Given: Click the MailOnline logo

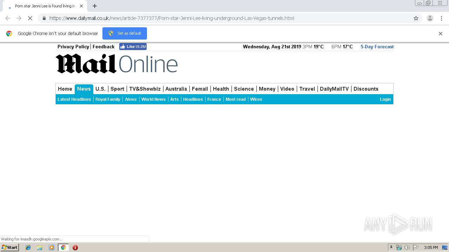Looking at the screenshot, I should [117, 64].
